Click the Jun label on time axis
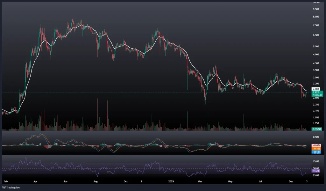 coord(66,181)
